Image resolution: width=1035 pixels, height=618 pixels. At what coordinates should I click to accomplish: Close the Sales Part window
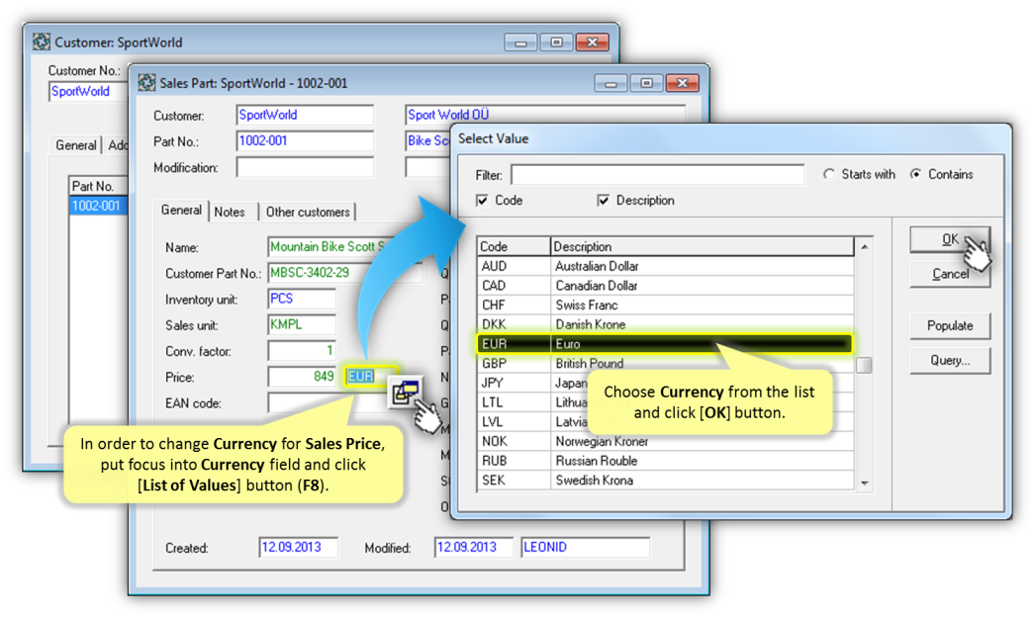point(682,83)
